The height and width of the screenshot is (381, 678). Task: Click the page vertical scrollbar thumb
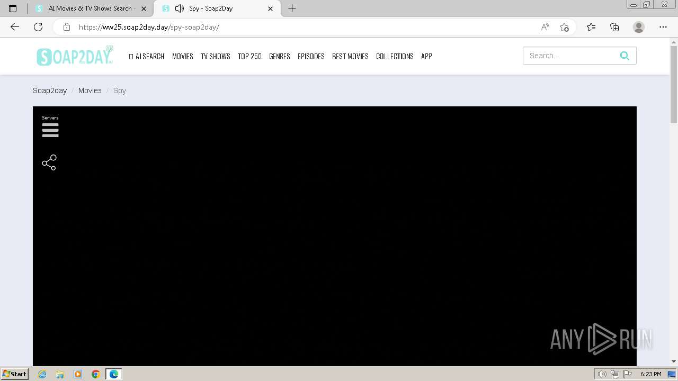674,85
